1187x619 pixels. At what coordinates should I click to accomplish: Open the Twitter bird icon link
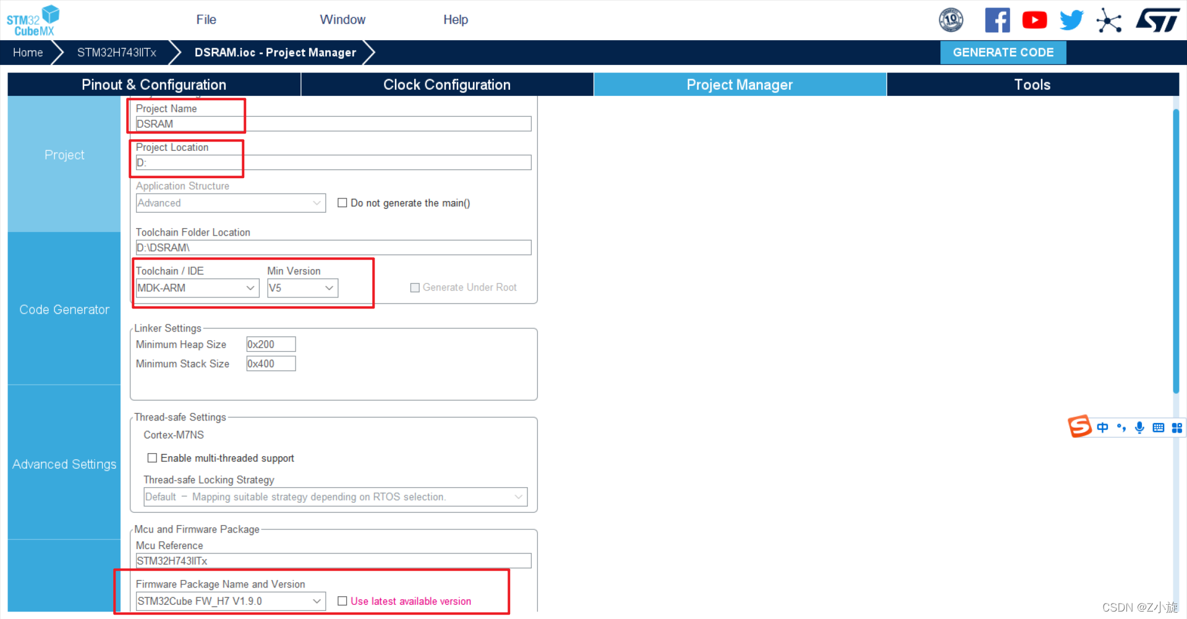pyautogui.click(x=1071, y=20)
